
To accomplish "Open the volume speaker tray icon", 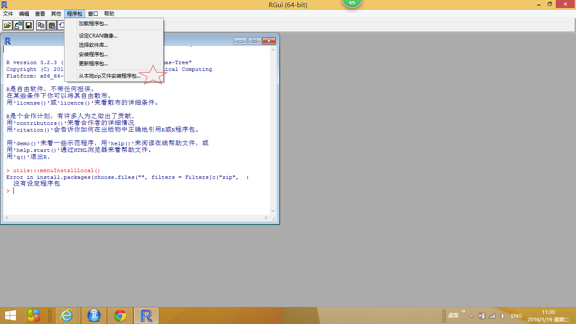I will [502, 316].
